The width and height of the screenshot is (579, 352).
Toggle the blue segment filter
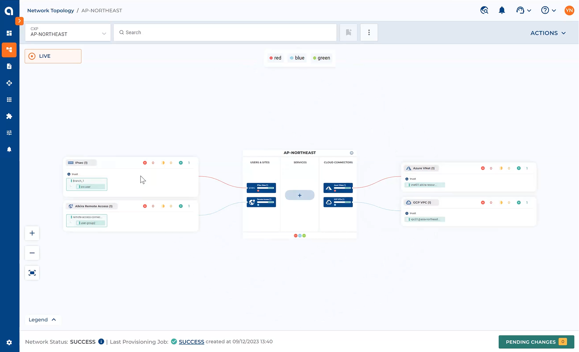297,58
